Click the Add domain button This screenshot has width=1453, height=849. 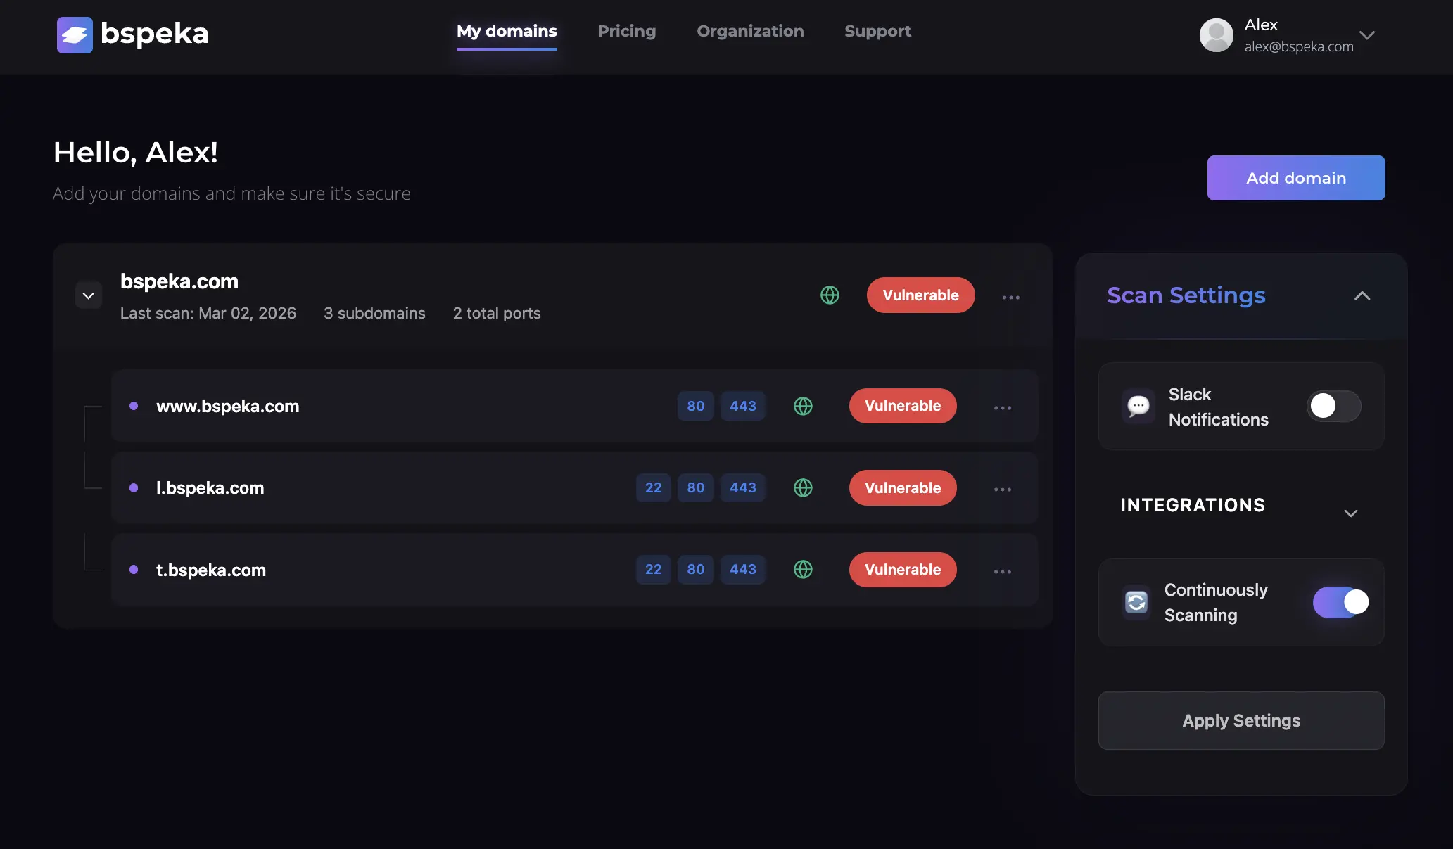coord(1295,178)
